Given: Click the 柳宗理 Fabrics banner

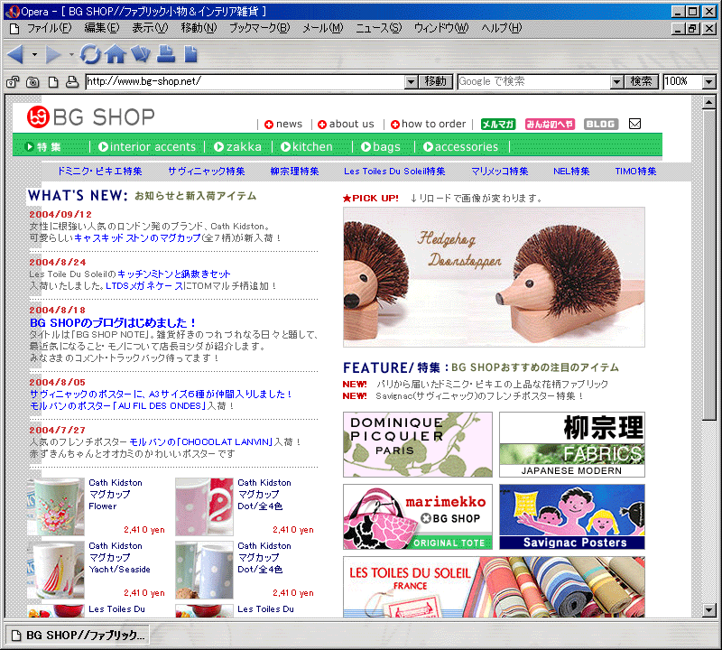Looking at the screenshot, I should pyautogui.click(x=572, y=444).
